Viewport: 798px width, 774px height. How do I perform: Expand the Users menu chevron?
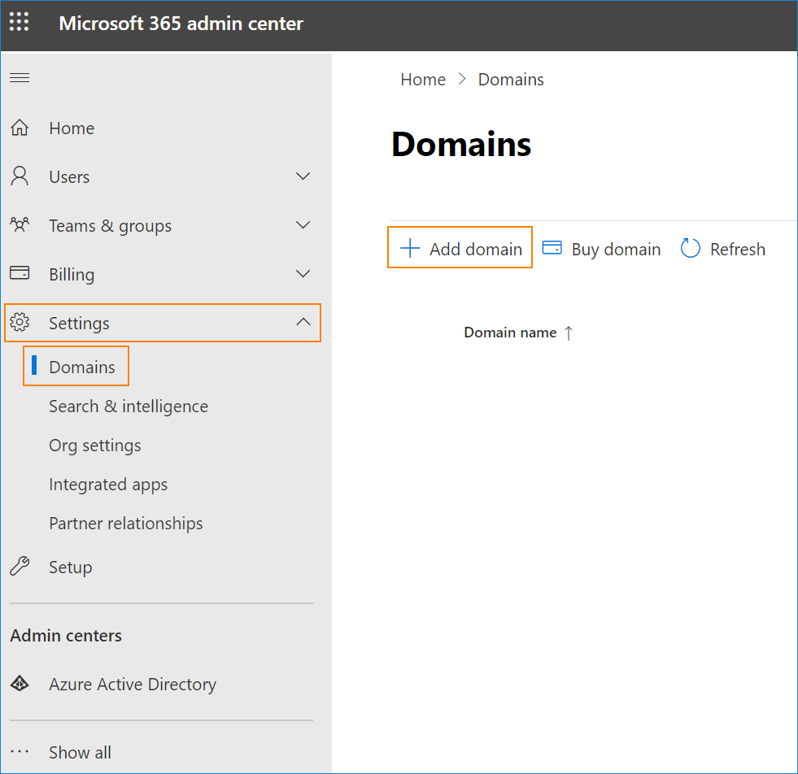(x=303, y=176)
